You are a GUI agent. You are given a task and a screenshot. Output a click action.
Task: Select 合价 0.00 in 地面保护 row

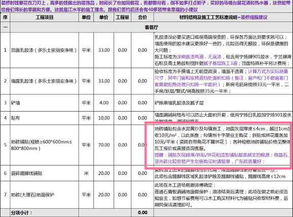tap(142, 195)
